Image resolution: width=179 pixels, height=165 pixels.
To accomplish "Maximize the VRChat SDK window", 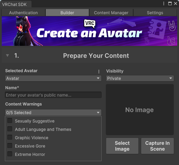I will coord(170,3).
